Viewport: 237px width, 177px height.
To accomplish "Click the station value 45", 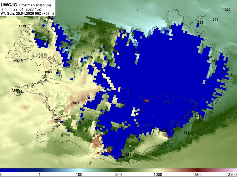I will tap(67, 53).
